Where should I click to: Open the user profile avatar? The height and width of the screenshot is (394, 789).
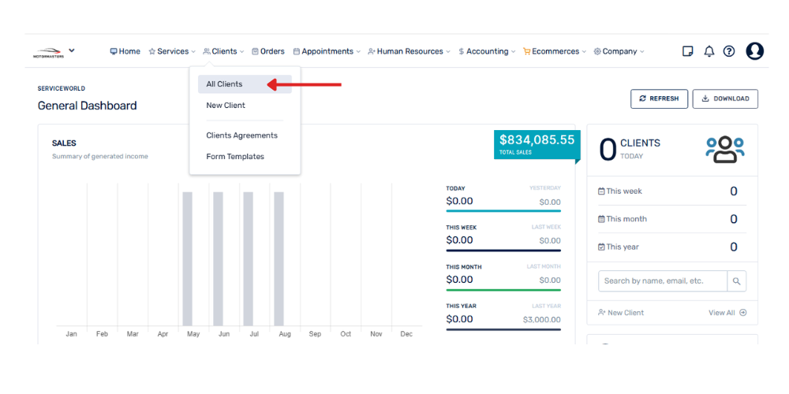754,51
